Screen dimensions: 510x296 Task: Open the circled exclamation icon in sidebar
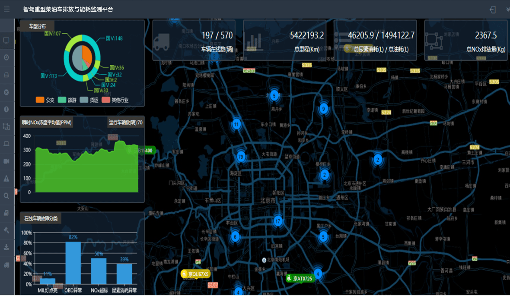pos(6,109)
